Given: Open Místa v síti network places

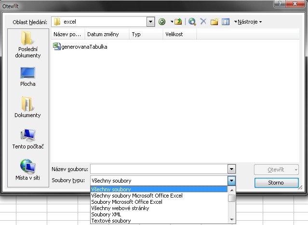Looking at the screenshot, I should pyautogui.click(x=27, y=170).
